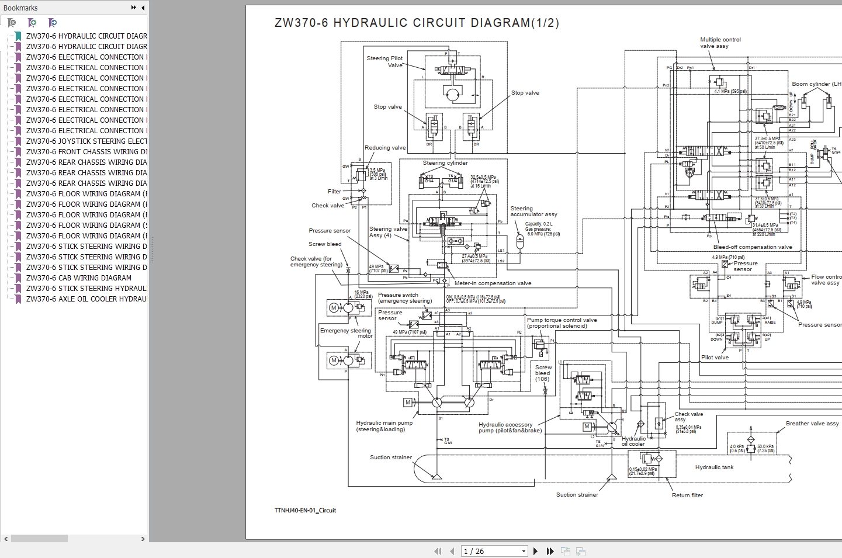Click the Emergency steering motor label
The height and width of the screenshot is (558, 842).
(346, 333)
